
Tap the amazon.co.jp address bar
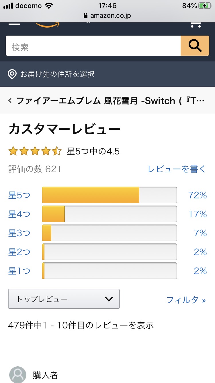(x=107, y=16)
